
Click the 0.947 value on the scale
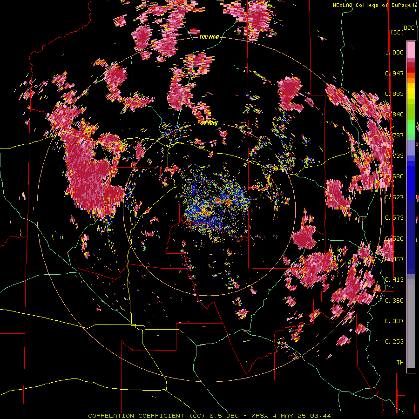(x=394, y=73)
